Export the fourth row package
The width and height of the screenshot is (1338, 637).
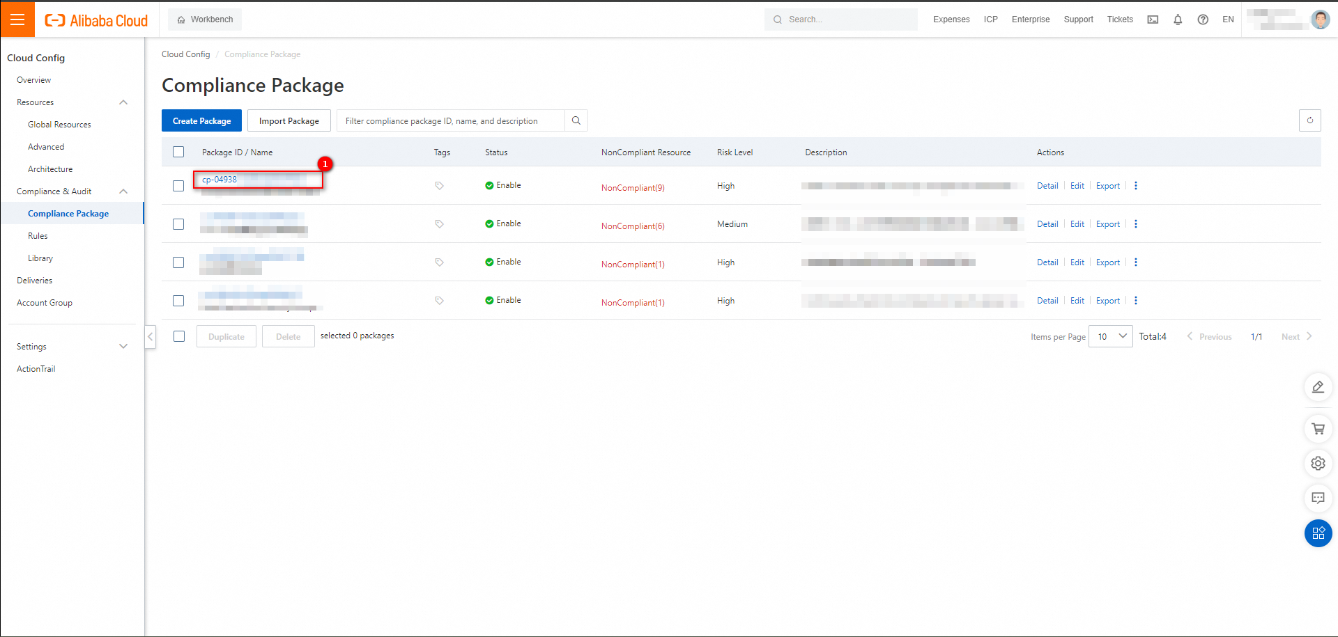click(1108, 301)
